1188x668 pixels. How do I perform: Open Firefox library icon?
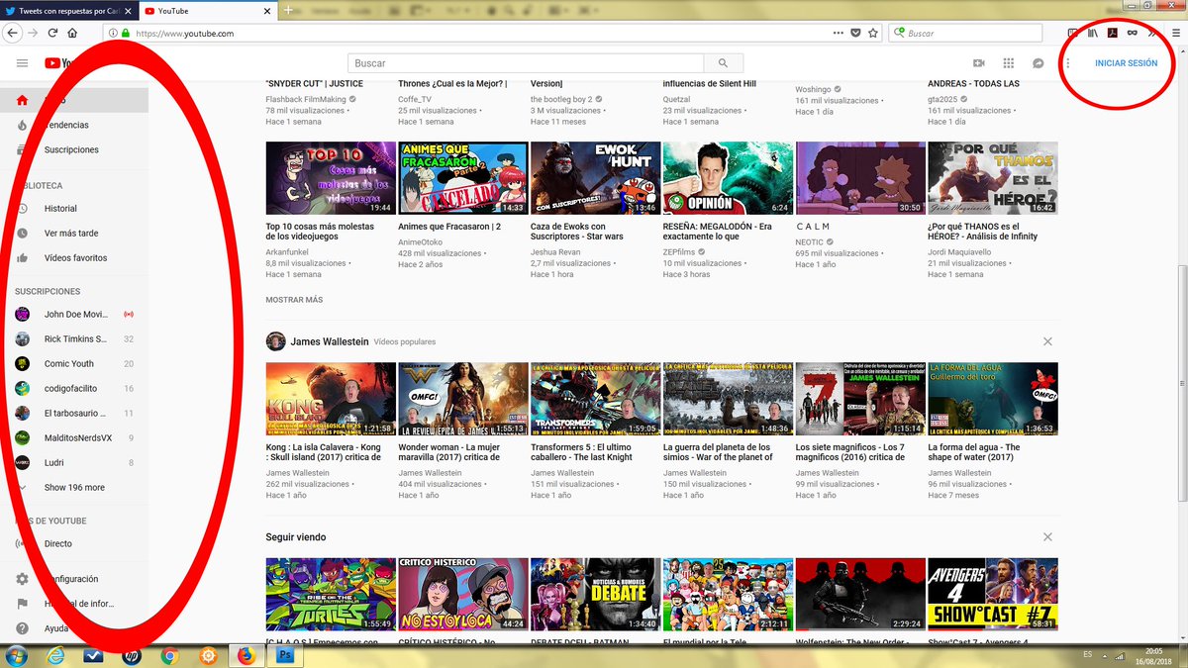[1093, 33]
